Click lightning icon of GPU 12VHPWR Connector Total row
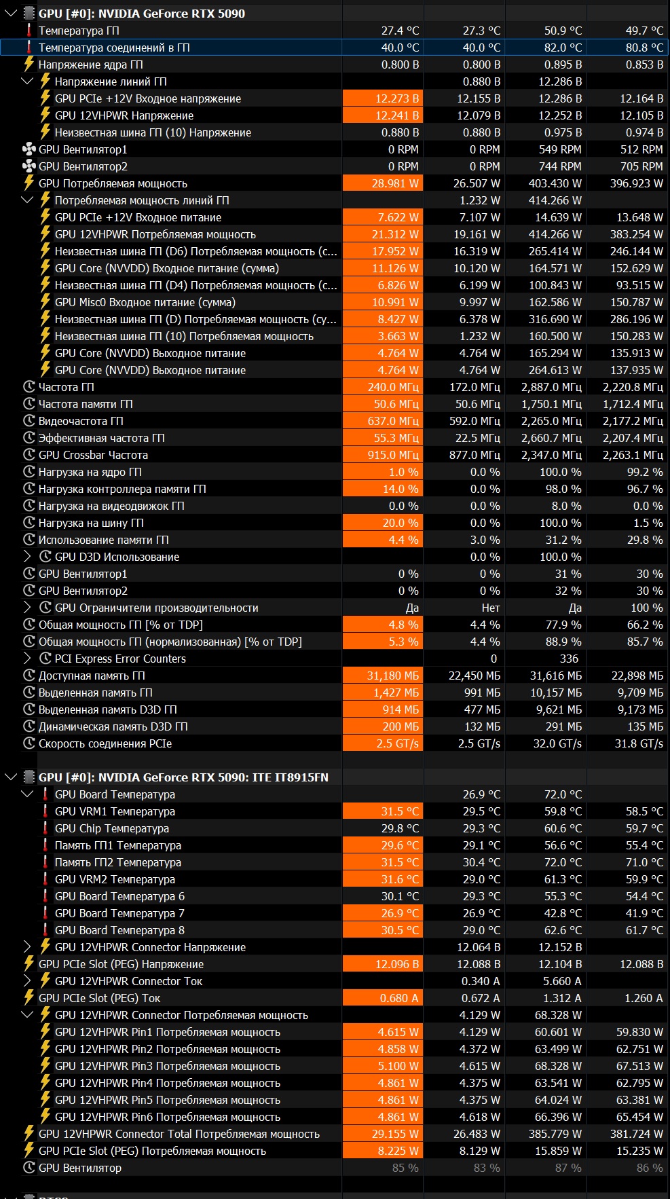670x1199 pixels. [29, 1133]
